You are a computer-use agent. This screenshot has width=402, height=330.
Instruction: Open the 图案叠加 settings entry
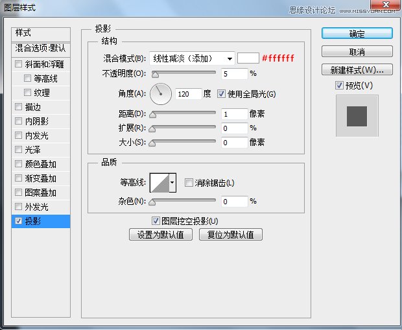coord(40,193)
